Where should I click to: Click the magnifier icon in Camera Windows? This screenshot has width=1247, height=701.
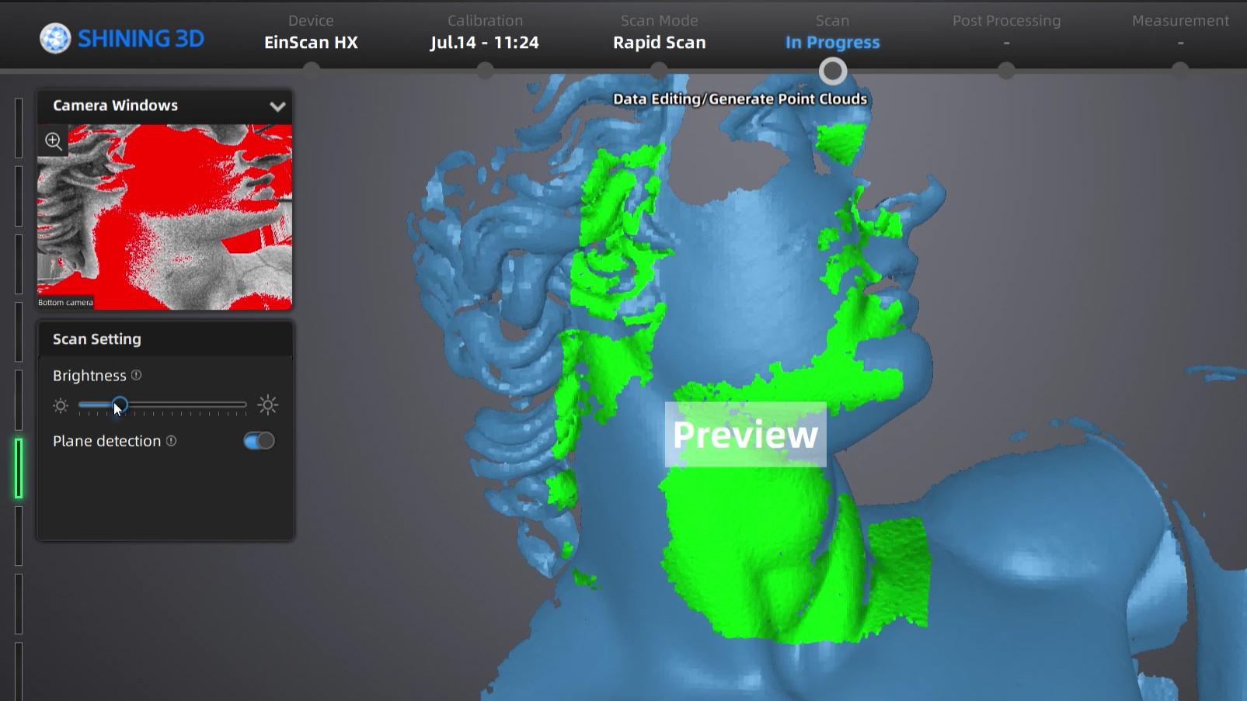54,141
